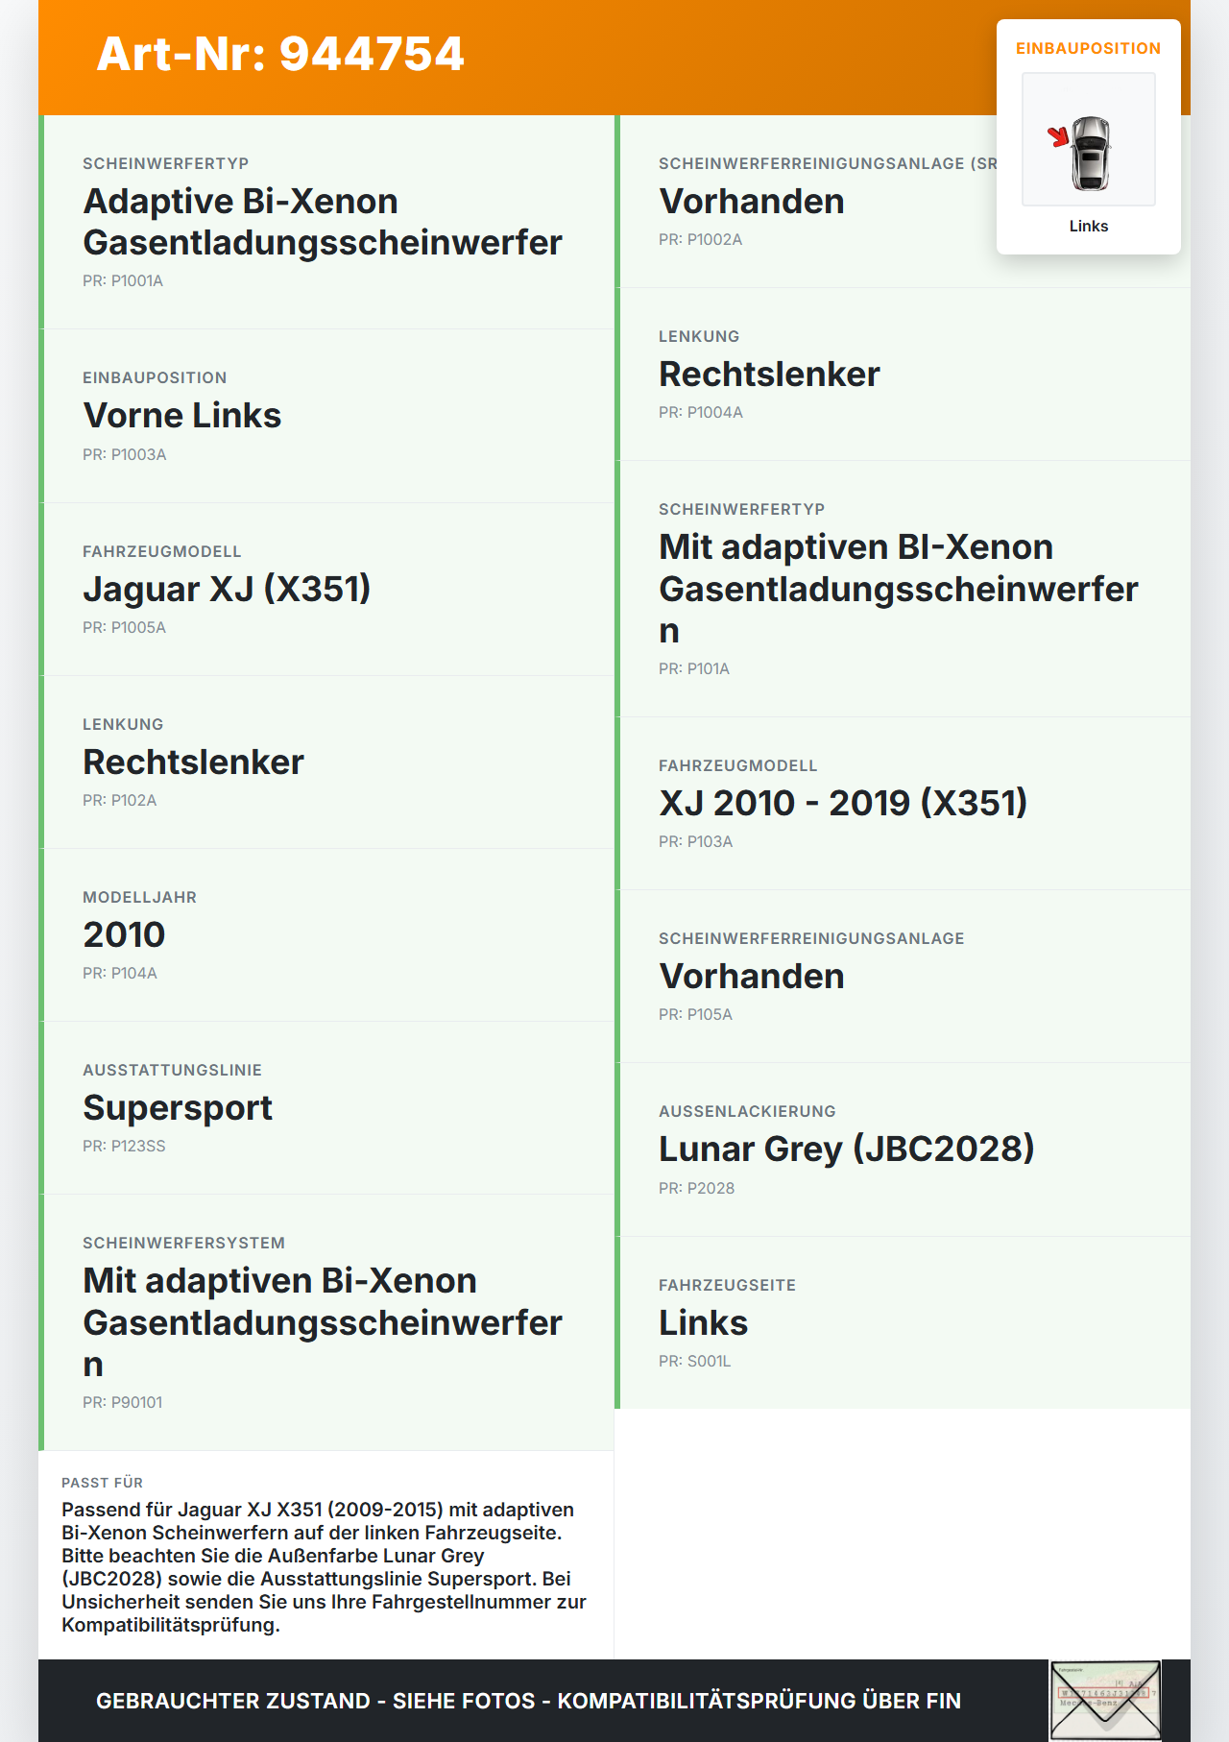Click Vorhanden with PR: P105A

pyautogui.click(x=752, y=976)
